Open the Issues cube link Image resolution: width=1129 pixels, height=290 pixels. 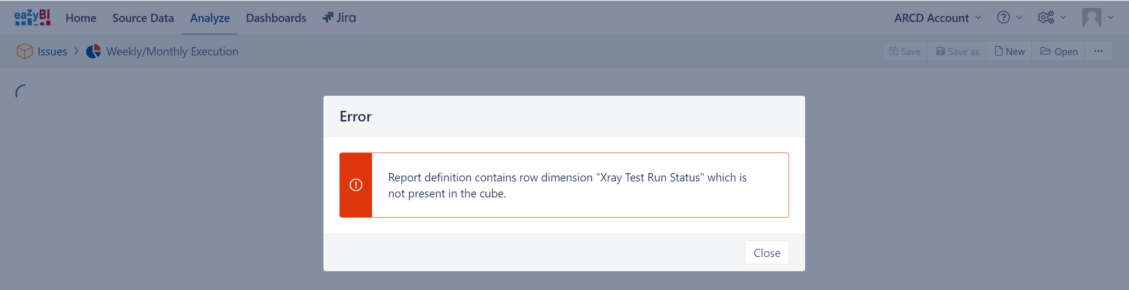click(x=52, y=51)
